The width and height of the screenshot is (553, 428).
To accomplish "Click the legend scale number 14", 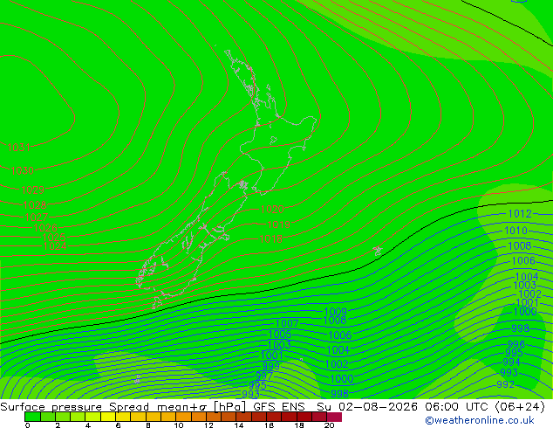I will pos(239,425).
